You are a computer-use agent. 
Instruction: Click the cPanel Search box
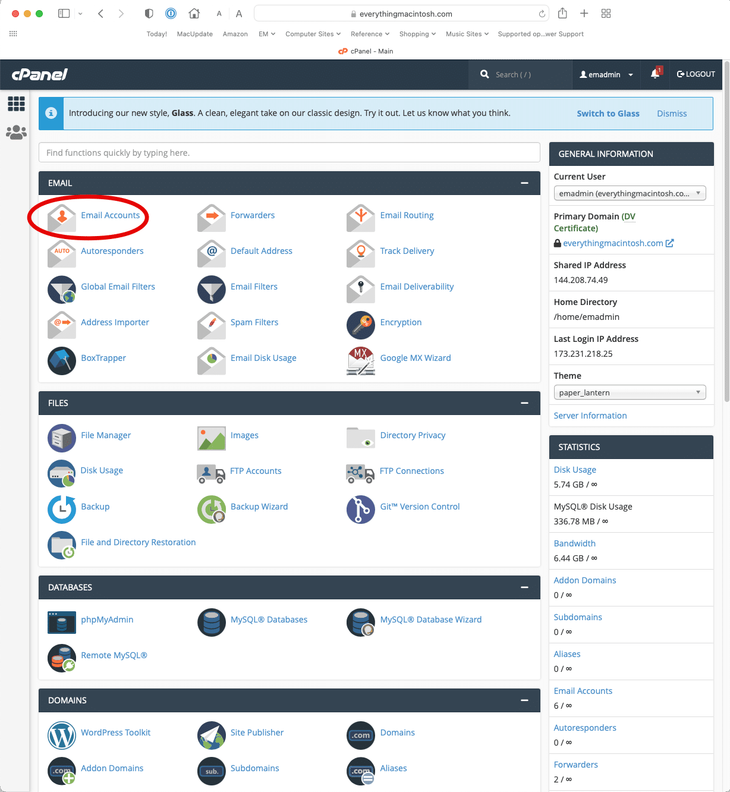tap(520, 74)
